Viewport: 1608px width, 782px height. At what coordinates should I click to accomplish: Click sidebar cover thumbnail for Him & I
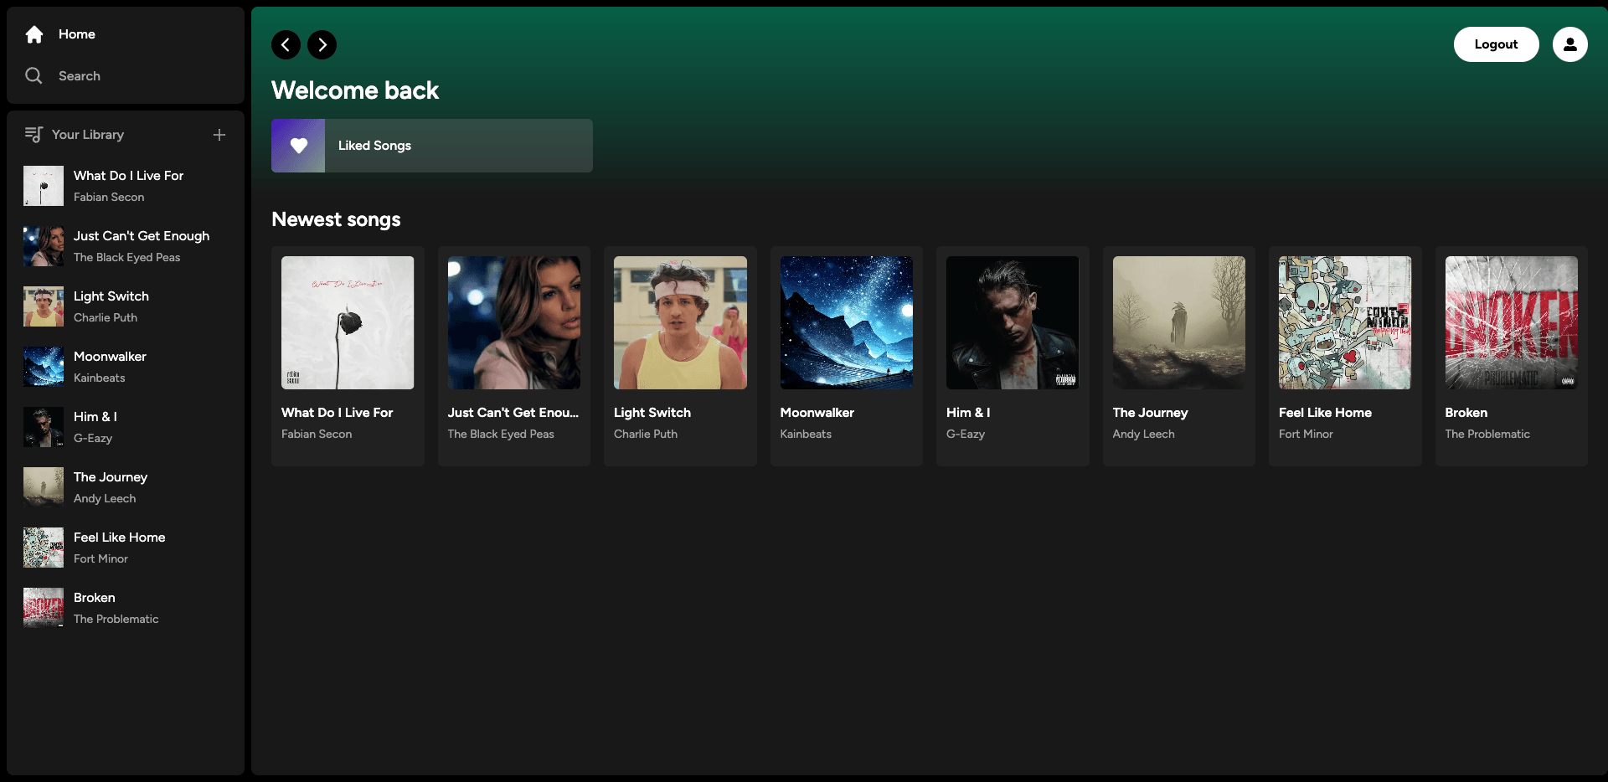pyautogui.click(x=44, y=427)
